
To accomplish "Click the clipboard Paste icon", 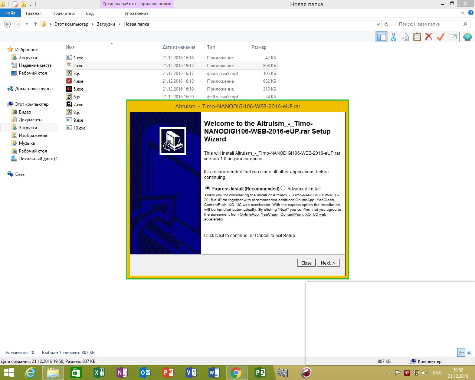I will [417, 37].
